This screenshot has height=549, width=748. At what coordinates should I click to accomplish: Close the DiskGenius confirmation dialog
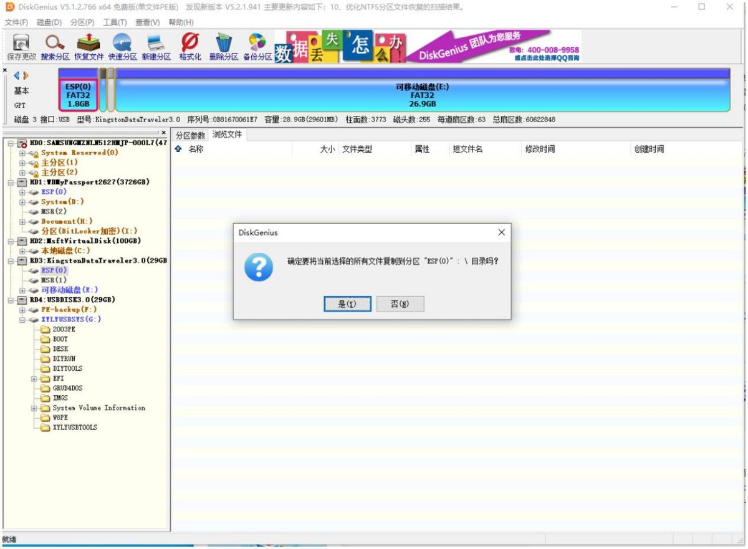coord(501,232)
